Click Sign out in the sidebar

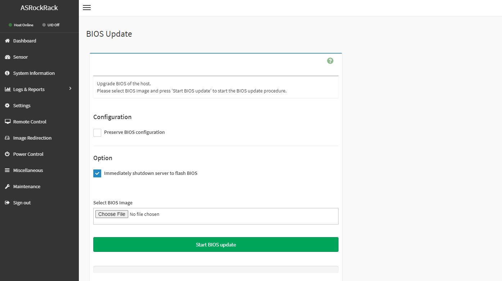22,203
